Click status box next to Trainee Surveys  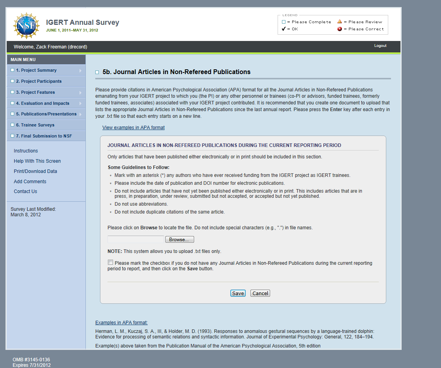pos(13,125)
